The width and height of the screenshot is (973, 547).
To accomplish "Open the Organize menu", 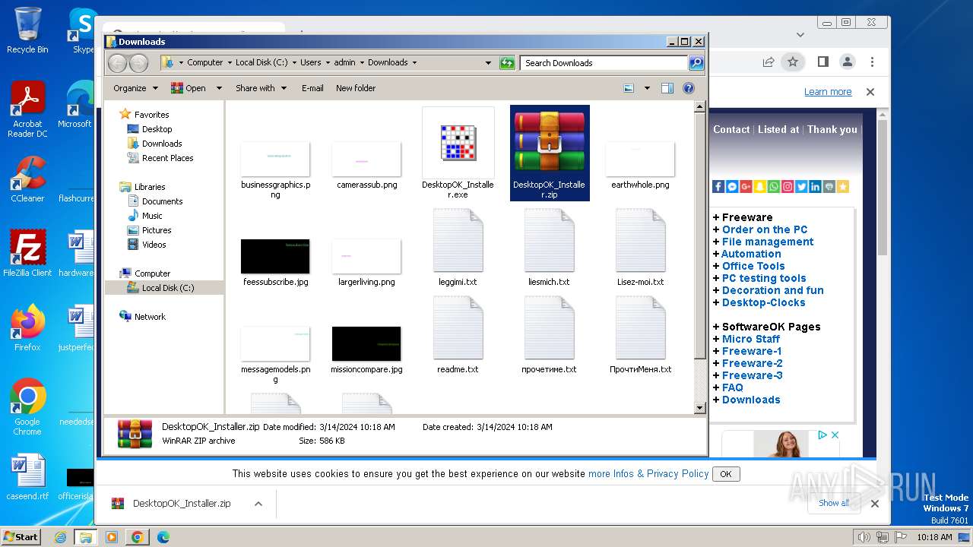I will (135, 88).
